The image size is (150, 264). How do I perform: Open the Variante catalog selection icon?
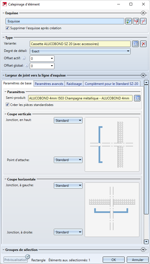135,44
